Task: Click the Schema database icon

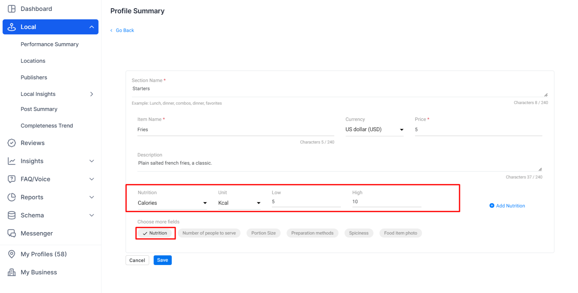Action: (11, 215)
